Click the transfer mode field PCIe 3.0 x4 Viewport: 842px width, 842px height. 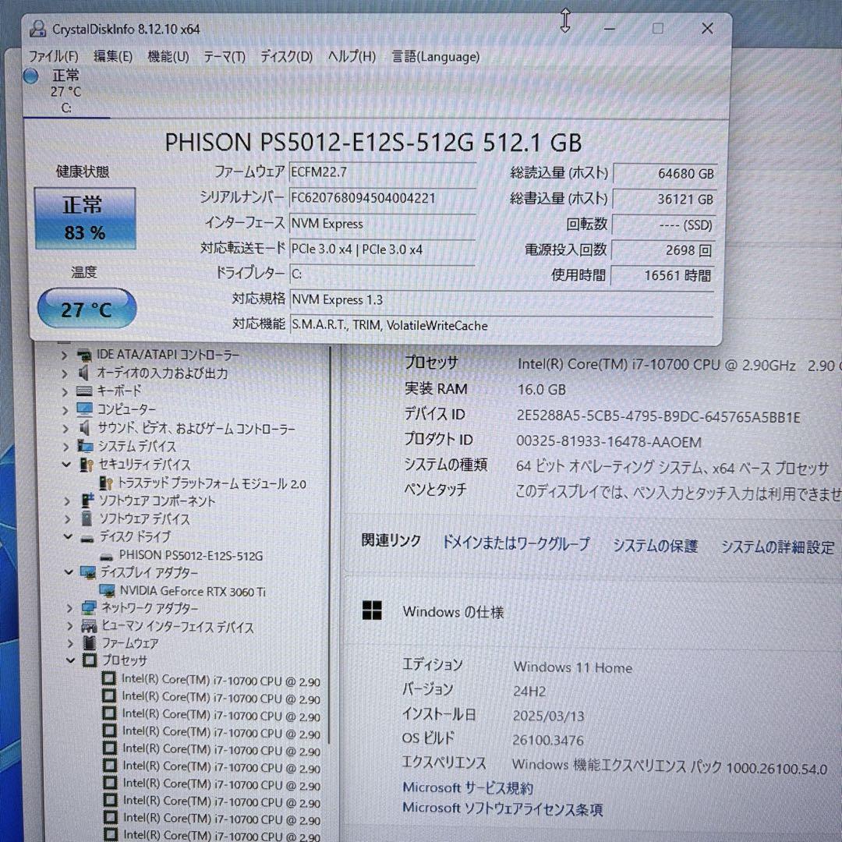tap(382, 249)
